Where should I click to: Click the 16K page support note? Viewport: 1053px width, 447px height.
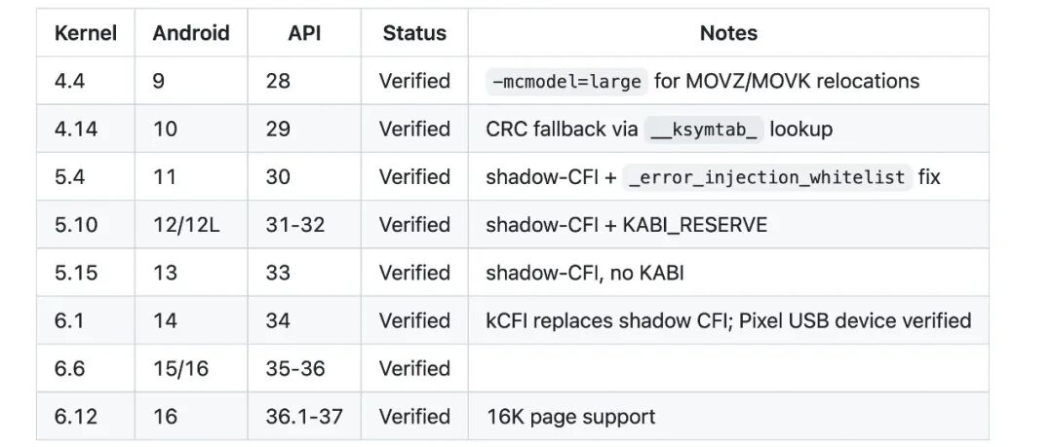(x=570, y=416)
